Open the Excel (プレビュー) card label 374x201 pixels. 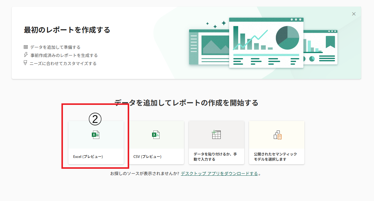(x=88, y=157)
